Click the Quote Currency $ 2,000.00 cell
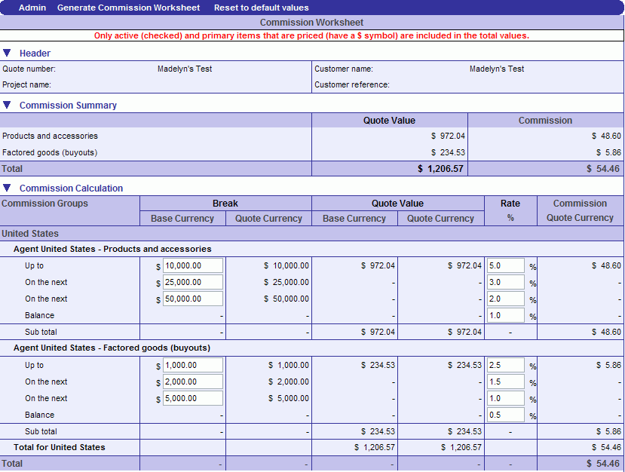Viewport: 625px width, 472px height. 289,382
